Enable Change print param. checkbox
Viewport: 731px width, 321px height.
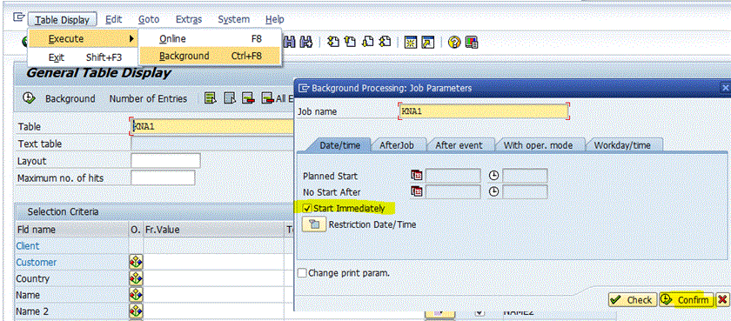[x=302, y=273]
